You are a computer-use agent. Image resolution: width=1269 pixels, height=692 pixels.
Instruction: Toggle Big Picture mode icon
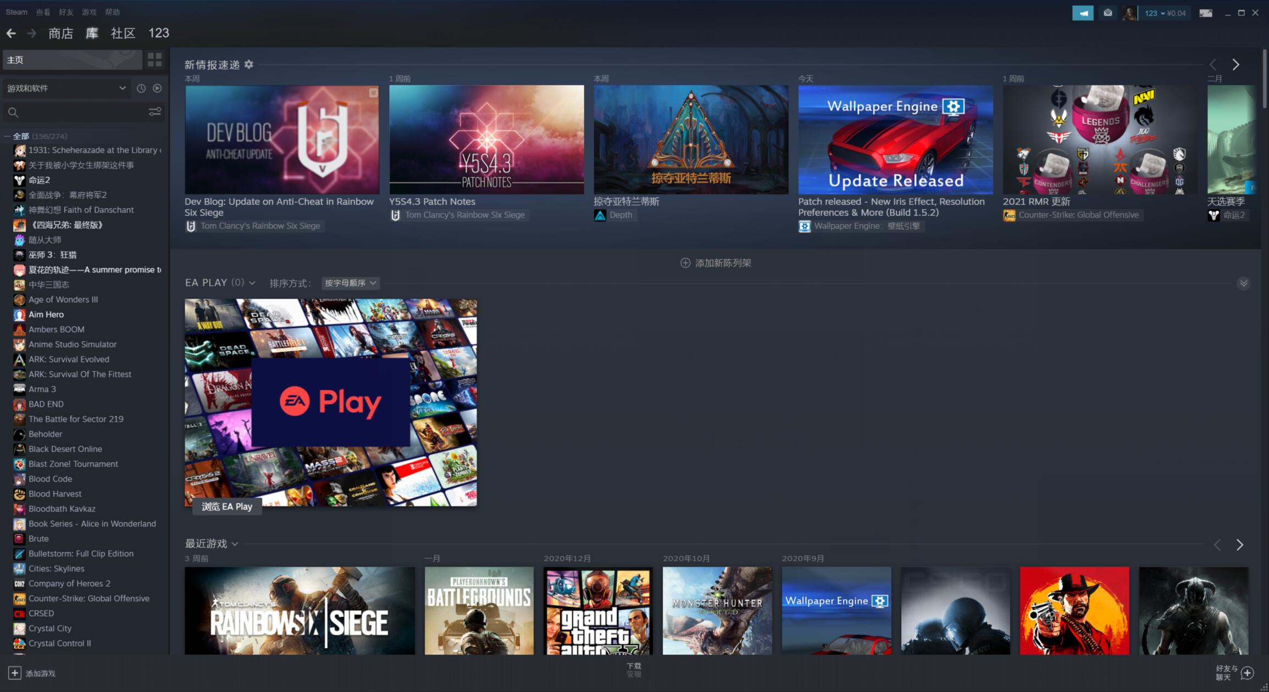pos(1205,13)
